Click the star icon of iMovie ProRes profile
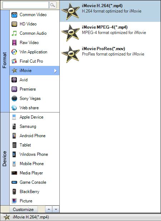Screen dimensions: 161x221 pos(70,54)
